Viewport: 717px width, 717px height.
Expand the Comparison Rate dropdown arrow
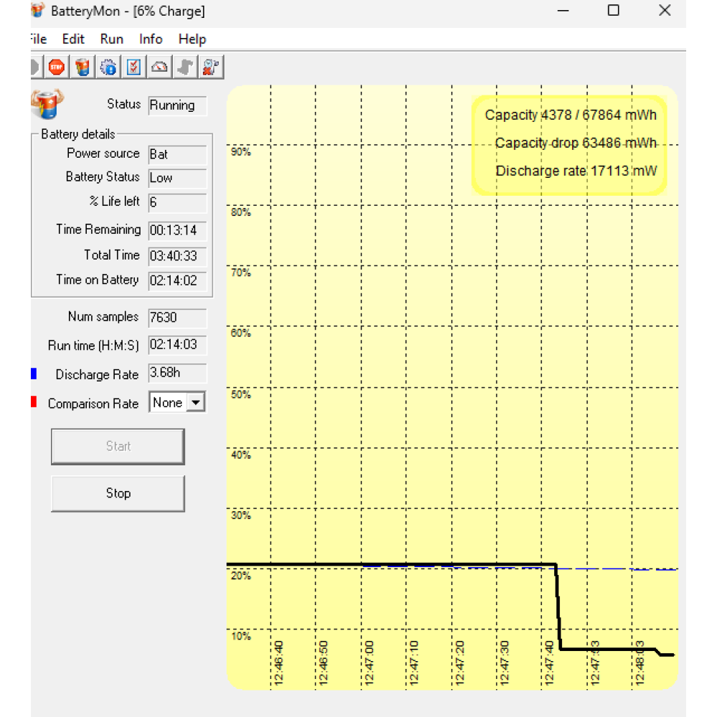tap(196, 403)
